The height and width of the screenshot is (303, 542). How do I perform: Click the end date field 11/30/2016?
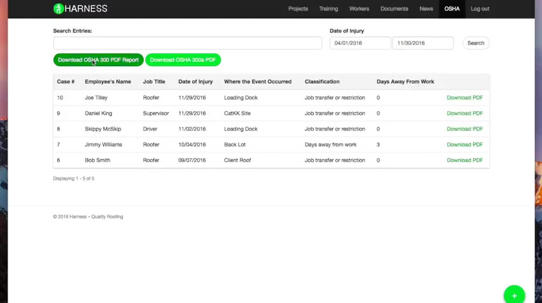pos(422,43)
